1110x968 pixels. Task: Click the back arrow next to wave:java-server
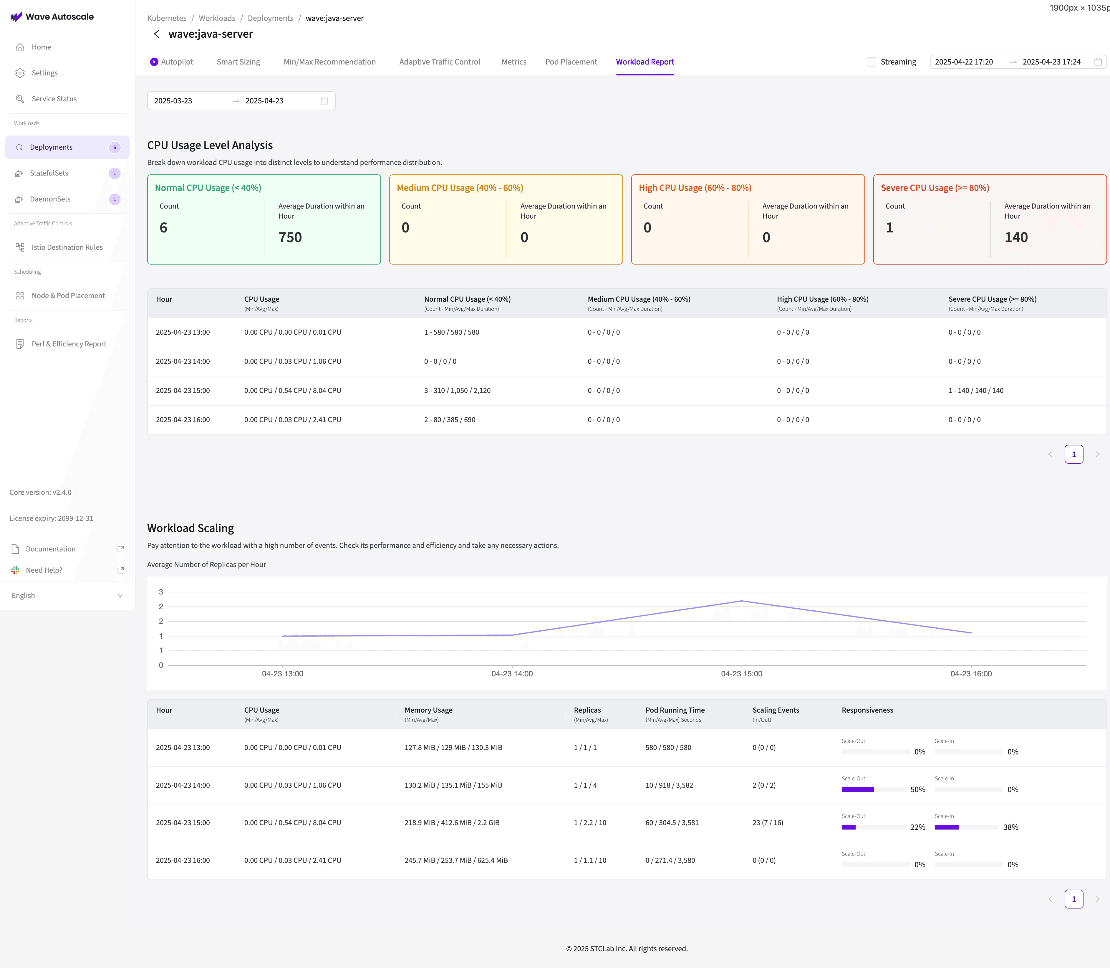tap(157, 34)
